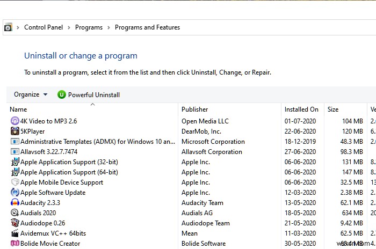The image size is (376, 249).
Task: Navigate to Control Panel breadcrumb
Action: pyautogui.click(x=44, y=27)
